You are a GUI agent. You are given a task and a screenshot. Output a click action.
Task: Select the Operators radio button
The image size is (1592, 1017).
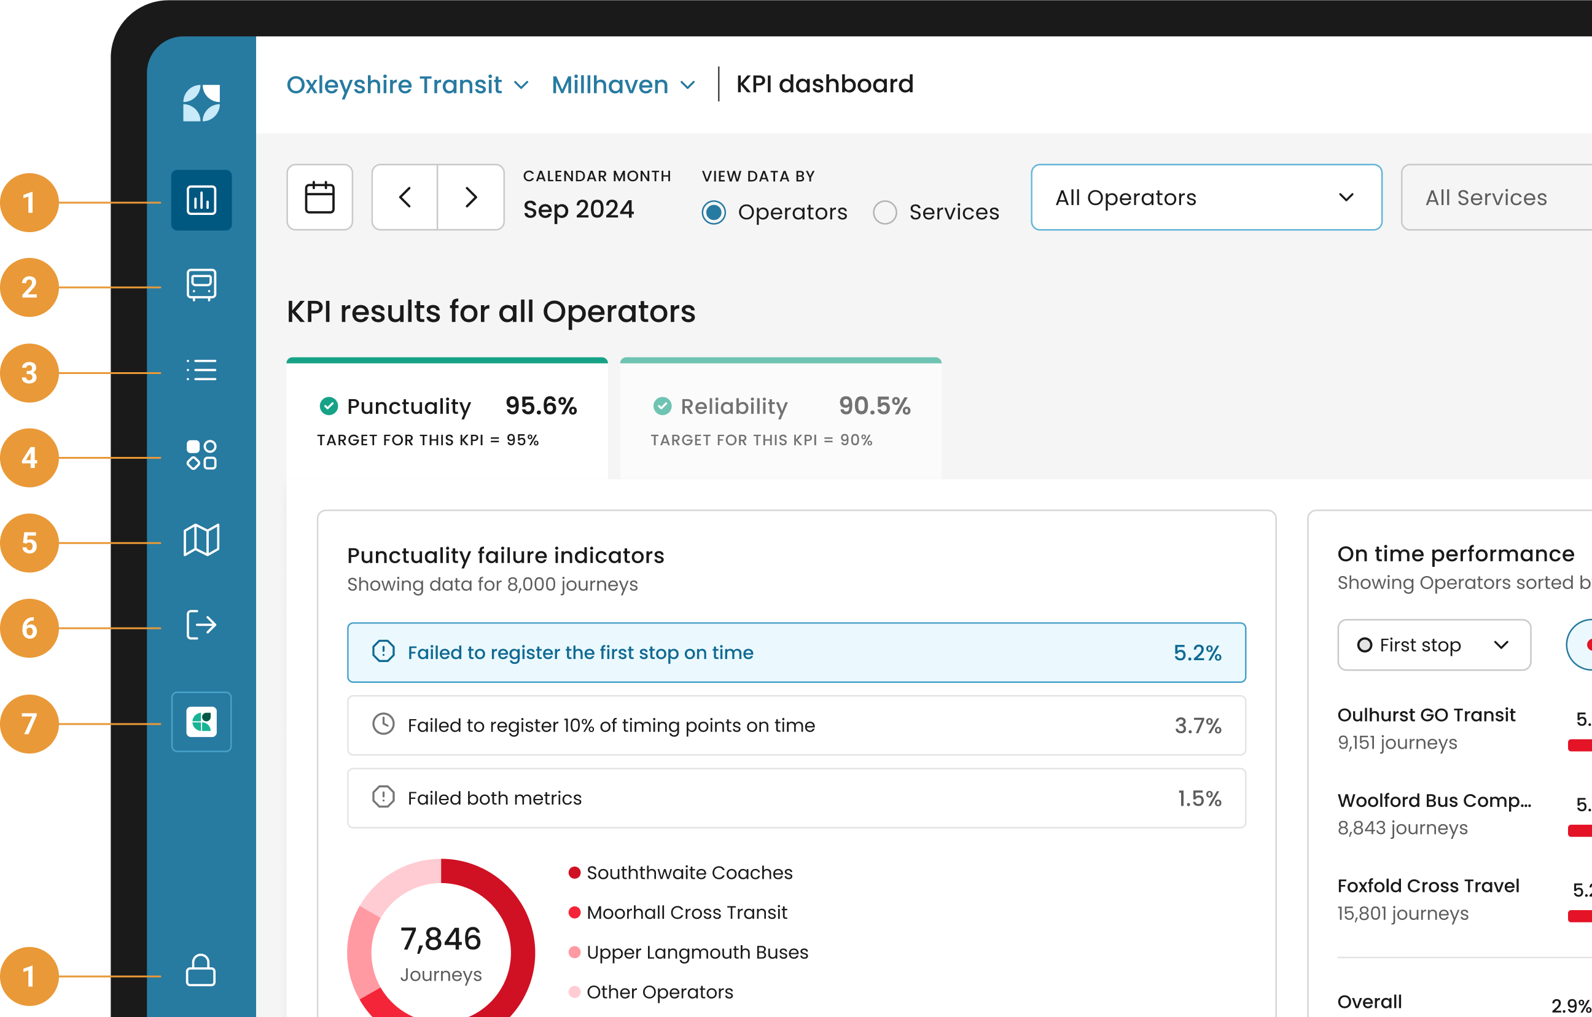click(713, 212)
